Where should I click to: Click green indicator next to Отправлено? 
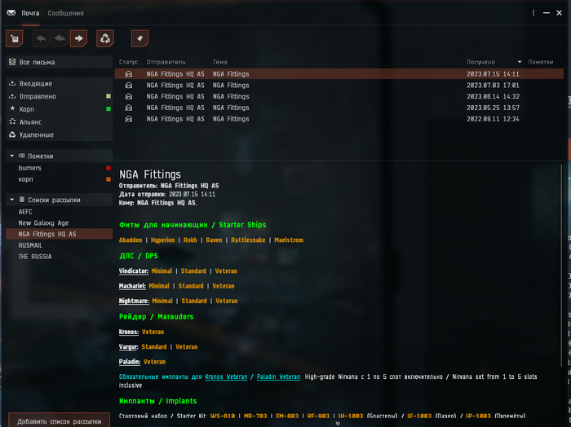coord(108,96)
